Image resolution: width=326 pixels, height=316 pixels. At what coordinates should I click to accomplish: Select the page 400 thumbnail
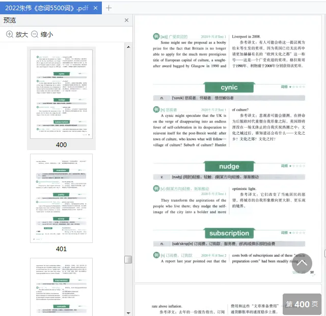click(61, 94)
